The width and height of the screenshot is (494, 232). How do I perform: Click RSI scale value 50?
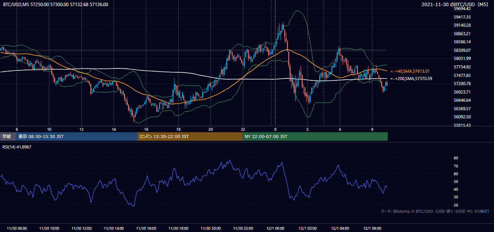[x=456, y=181]
